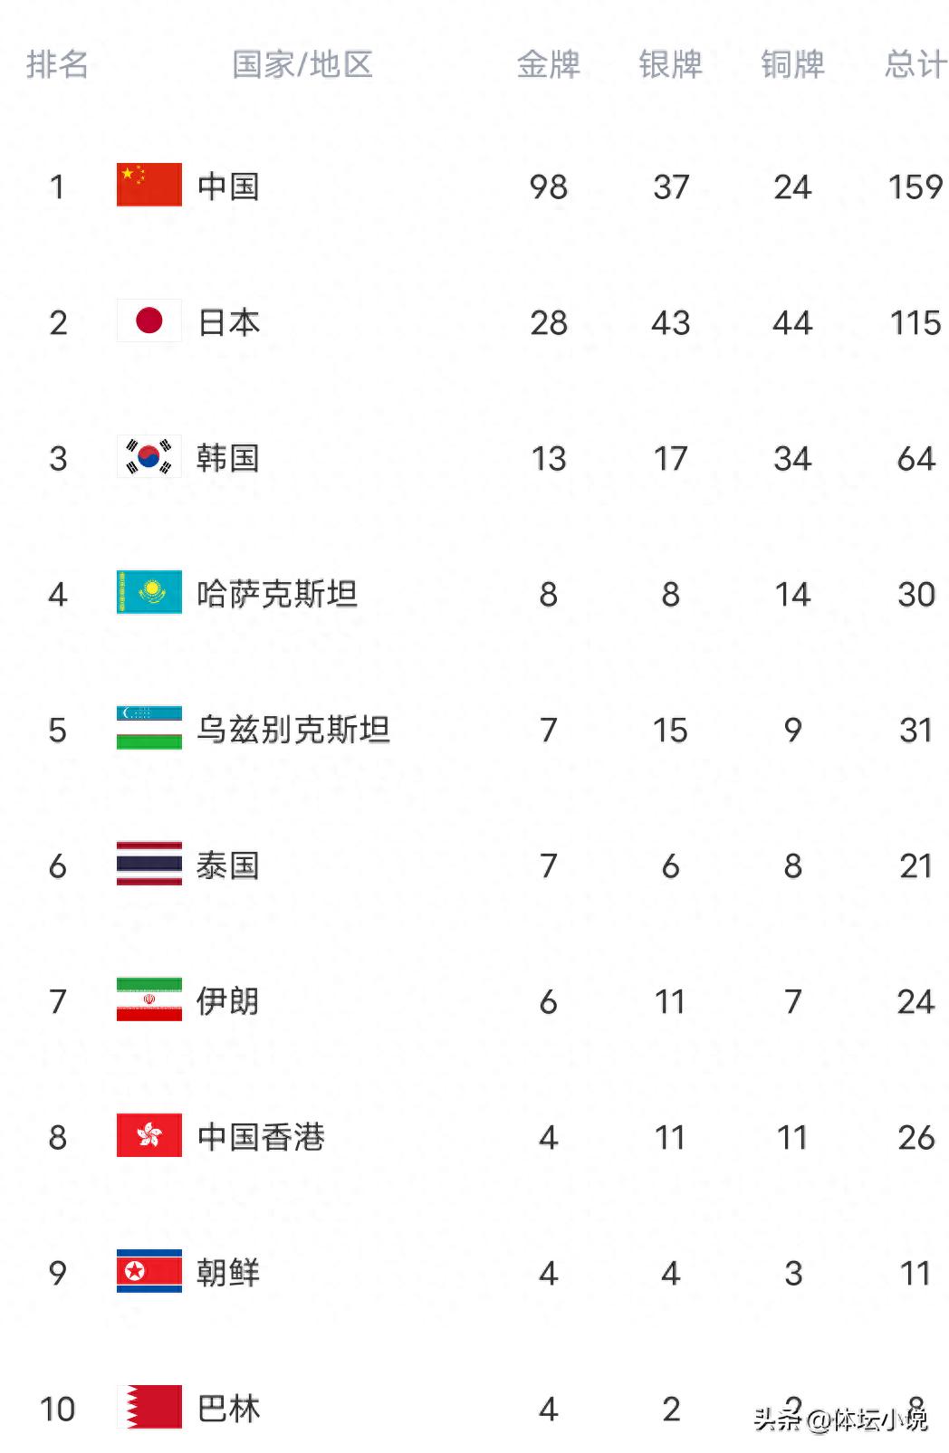Click the 铜牌 column header
Viewport: 949px width, 1453px height.
[792, 64]
